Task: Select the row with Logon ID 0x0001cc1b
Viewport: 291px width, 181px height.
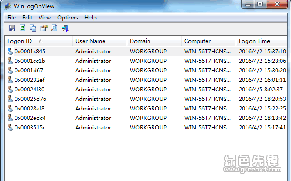Action: click(x=146, y=61)
